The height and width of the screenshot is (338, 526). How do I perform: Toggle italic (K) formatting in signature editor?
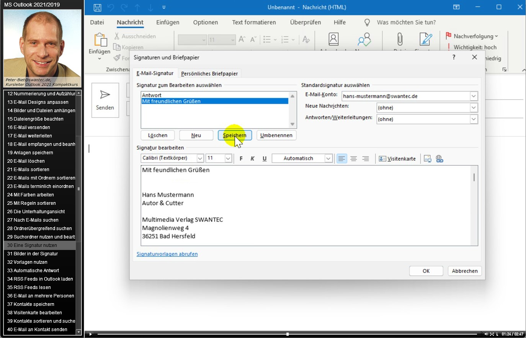(x=252, y=158)
